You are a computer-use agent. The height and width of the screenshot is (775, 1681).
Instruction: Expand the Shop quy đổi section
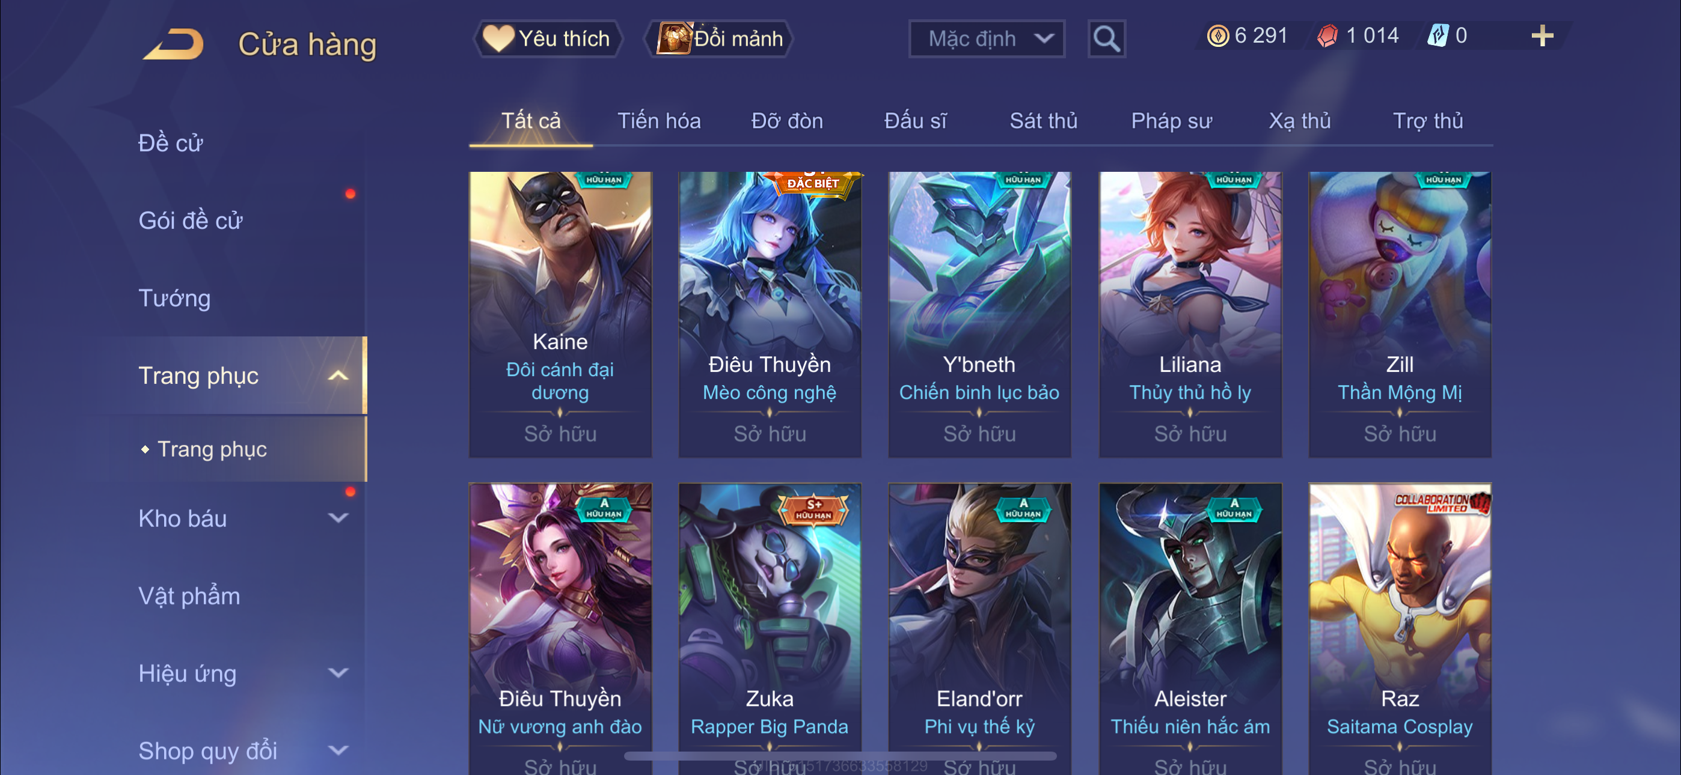click(338, 751)
